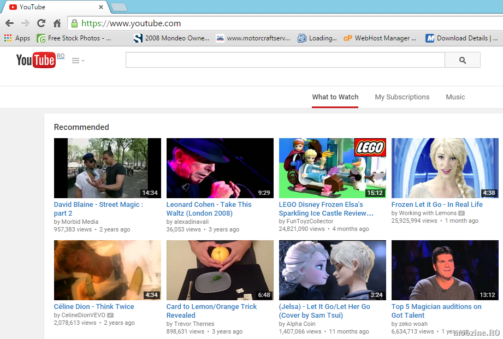Click the YouTube logo
This screenshot has height=339, width=503.
35,60
